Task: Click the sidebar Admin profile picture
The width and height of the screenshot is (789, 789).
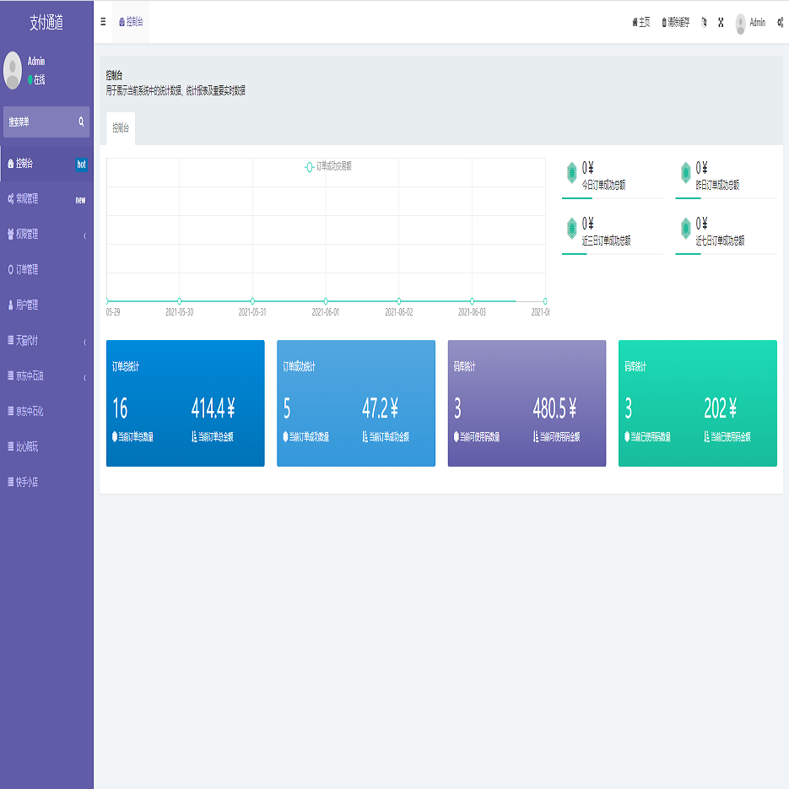Action: (x=13, y=70)
